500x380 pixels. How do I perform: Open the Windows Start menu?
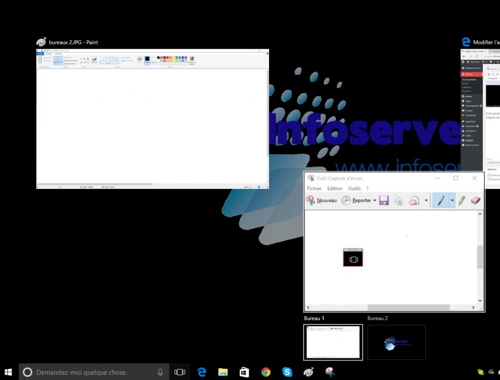[8, 372]
